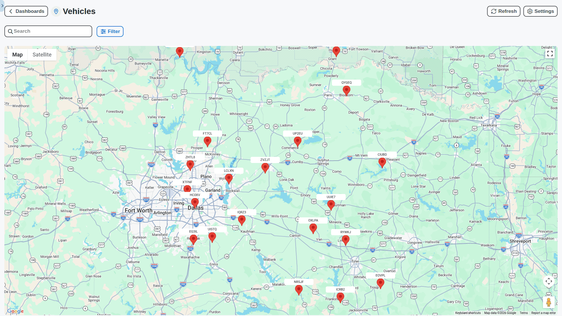Select the Map view tab

(x=17, y=54)
